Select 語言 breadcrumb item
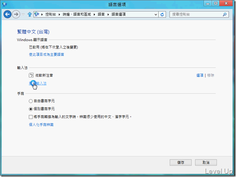The image size is (236, 177). pyautogui.click(x=101, y=14)
